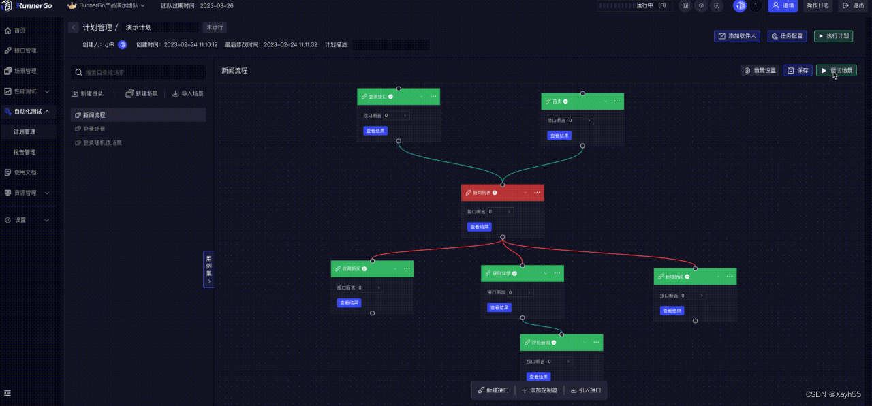Open the 场景管理 section in sidebar
This screenshot has width=872, height=406.
(x=25, y=70)
